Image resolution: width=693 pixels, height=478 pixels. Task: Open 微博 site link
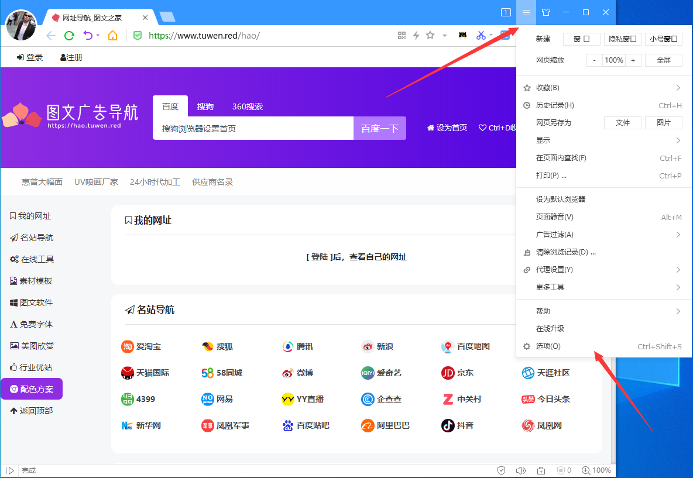[x=297, y=373]
